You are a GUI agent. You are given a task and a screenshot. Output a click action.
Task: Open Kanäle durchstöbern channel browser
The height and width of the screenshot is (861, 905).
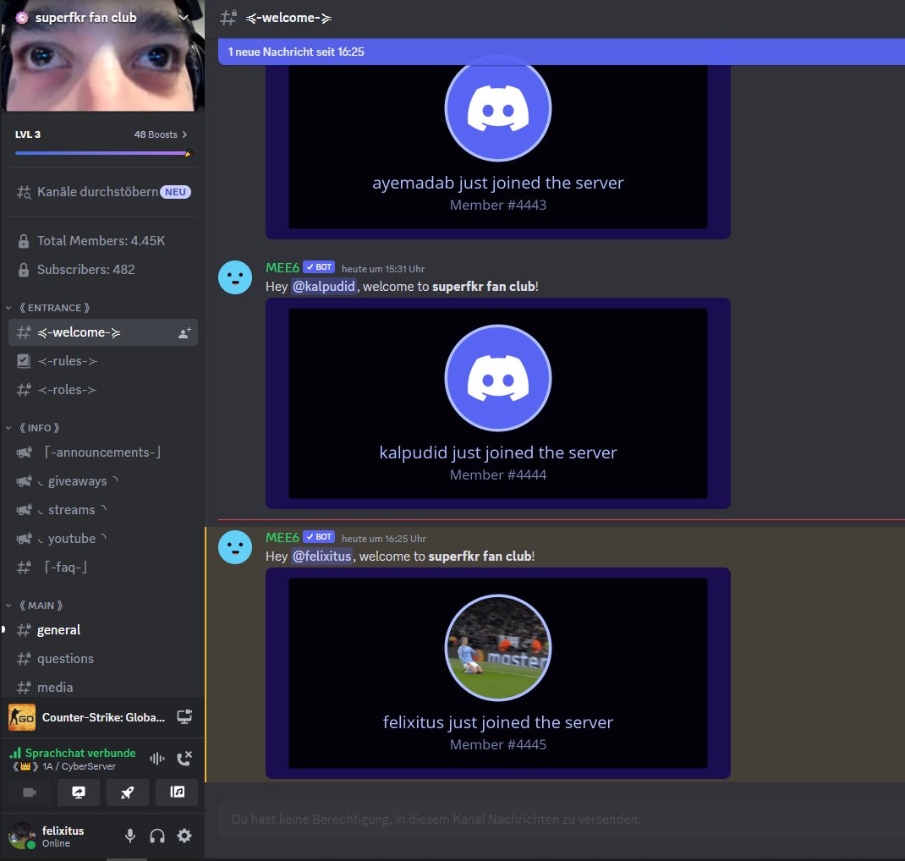pos(102,192)
